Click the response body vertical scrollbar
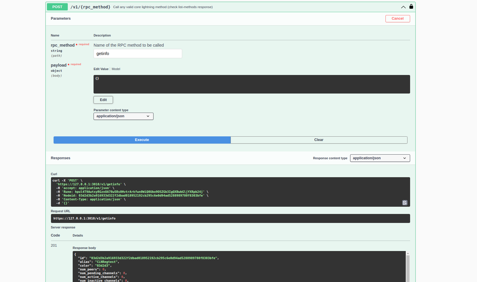 point(408,269)
